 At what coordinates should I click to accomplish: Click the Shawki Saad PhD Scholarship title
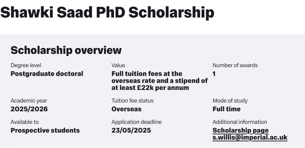(x=107, y=13)
